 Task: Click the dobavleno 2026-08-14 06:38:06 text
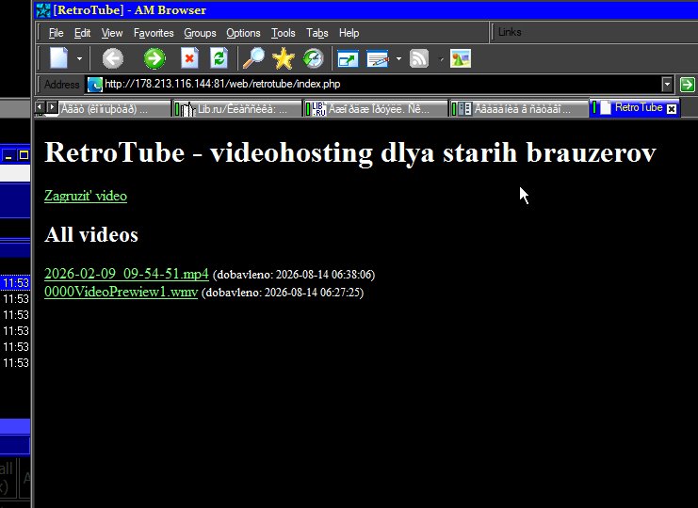[294, 275]
